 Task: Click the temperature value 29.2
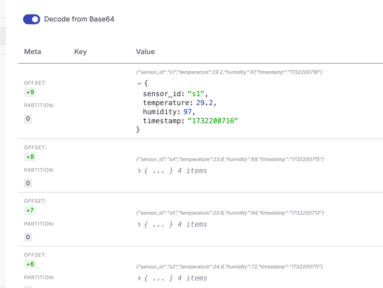tap(204, 103)
